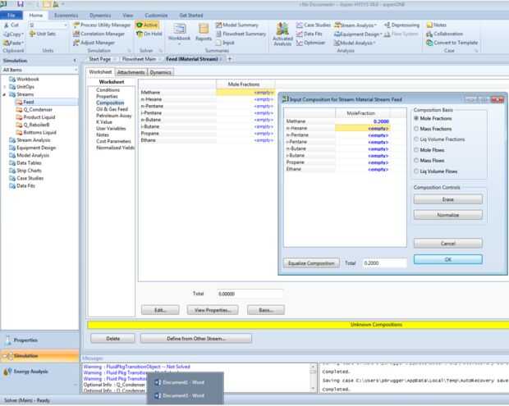Click Convert to Template
The height and width of the screenshot is (406, 509).
coord(452,43)
